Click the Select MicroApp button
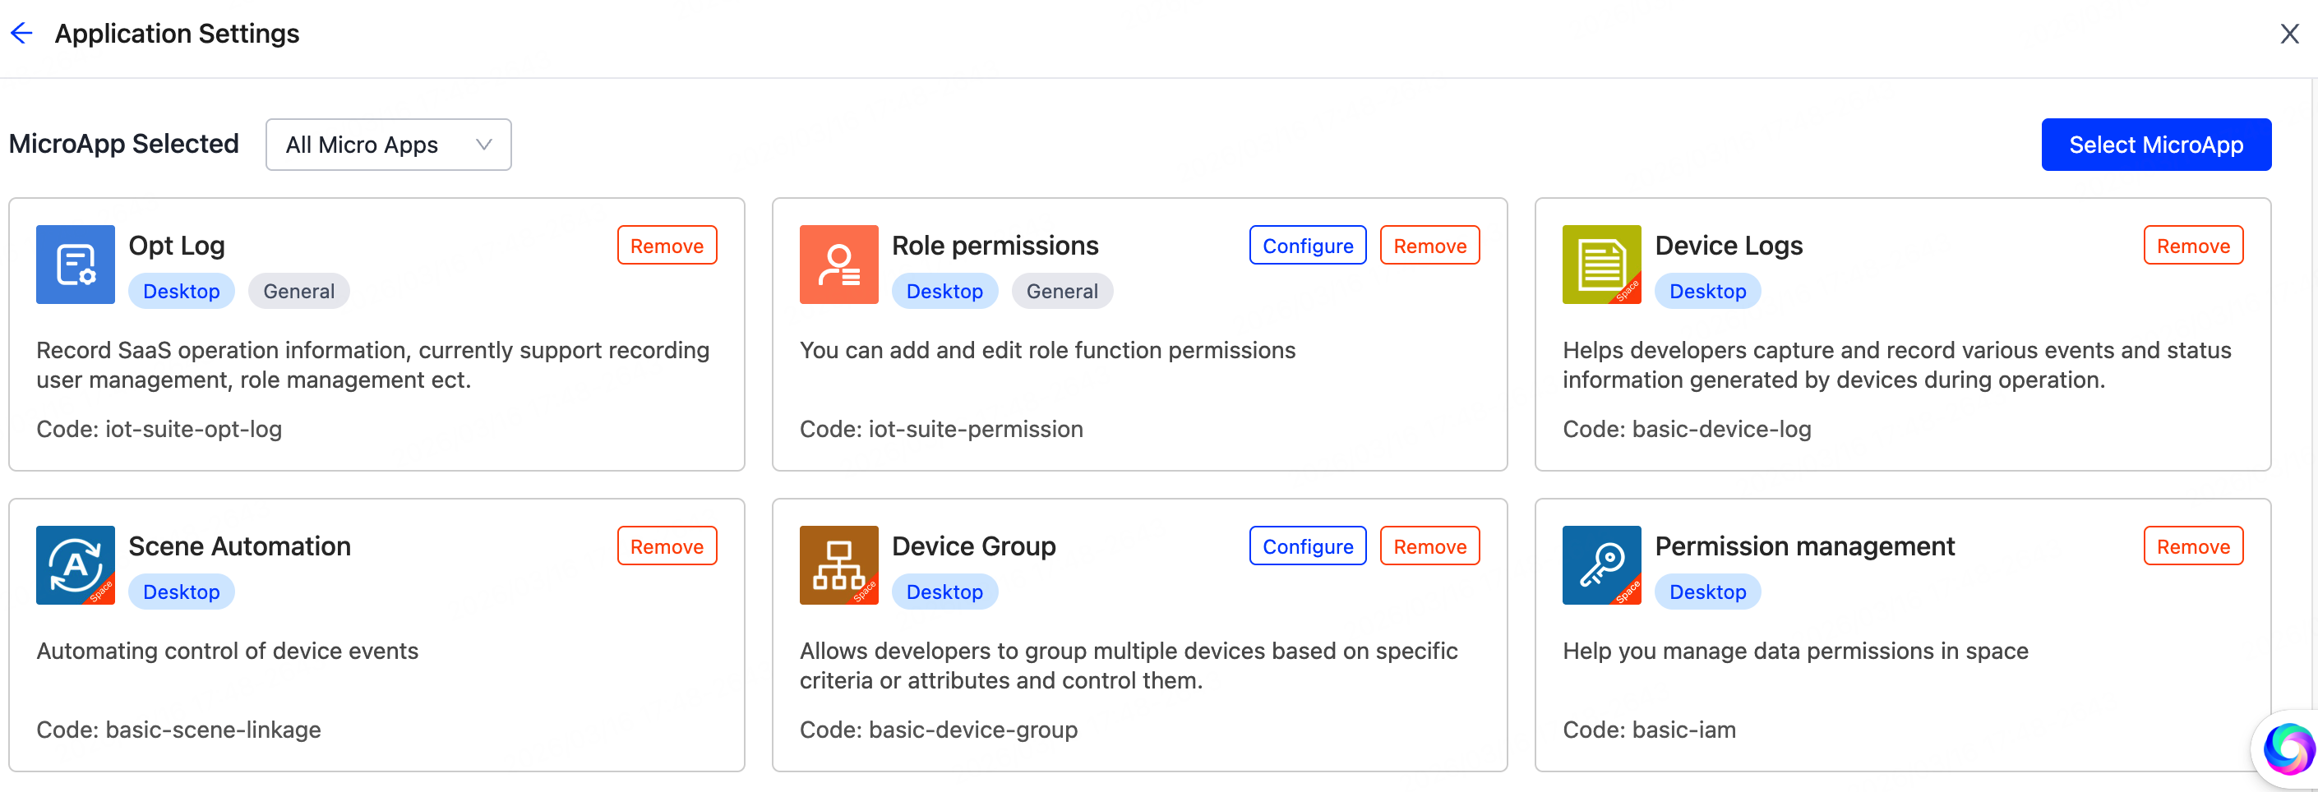Screen dimensions: 2318x792 [x=2156, y=144]
